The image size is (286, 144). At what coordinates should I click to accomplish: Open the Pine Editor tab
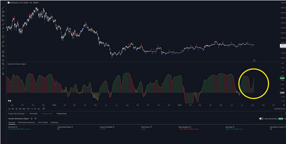(33, 113)
